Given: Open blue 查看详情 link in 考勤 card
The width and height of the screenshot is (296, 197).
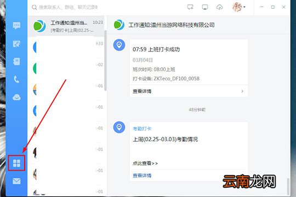Looking at the screenshot, I should 142,176.
